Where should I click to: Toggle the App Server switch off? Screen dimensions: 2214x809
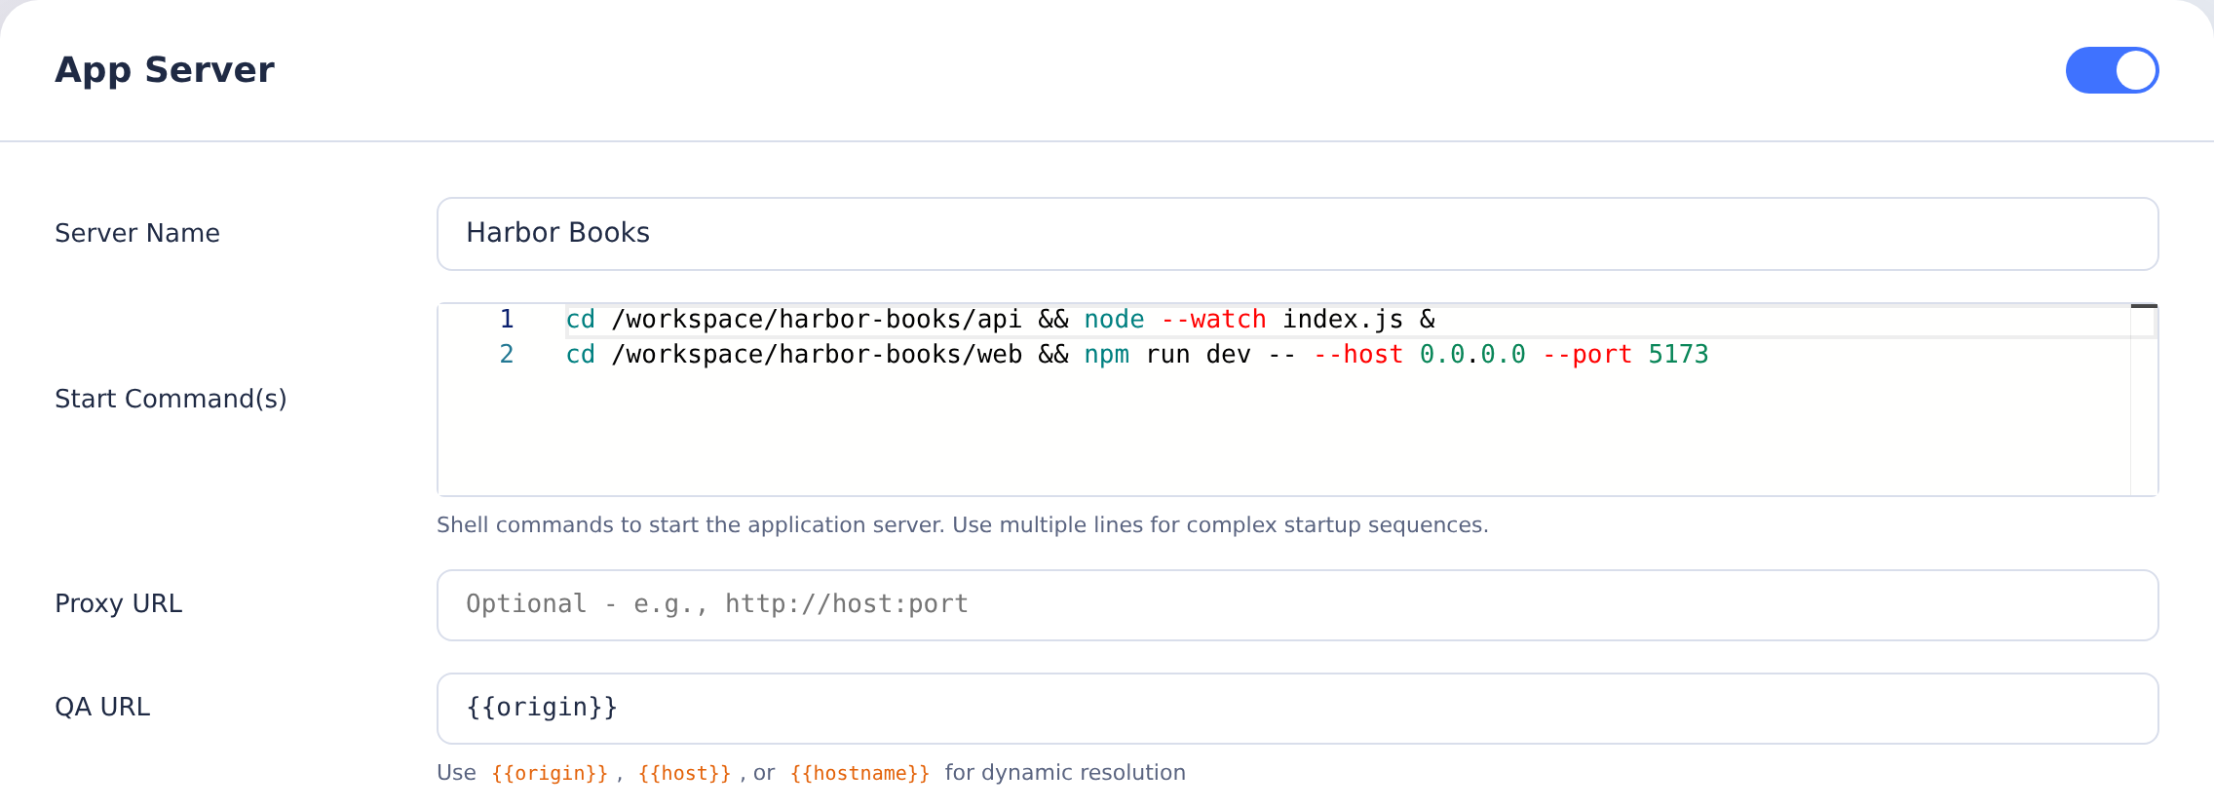click(x=2112, y=70)
